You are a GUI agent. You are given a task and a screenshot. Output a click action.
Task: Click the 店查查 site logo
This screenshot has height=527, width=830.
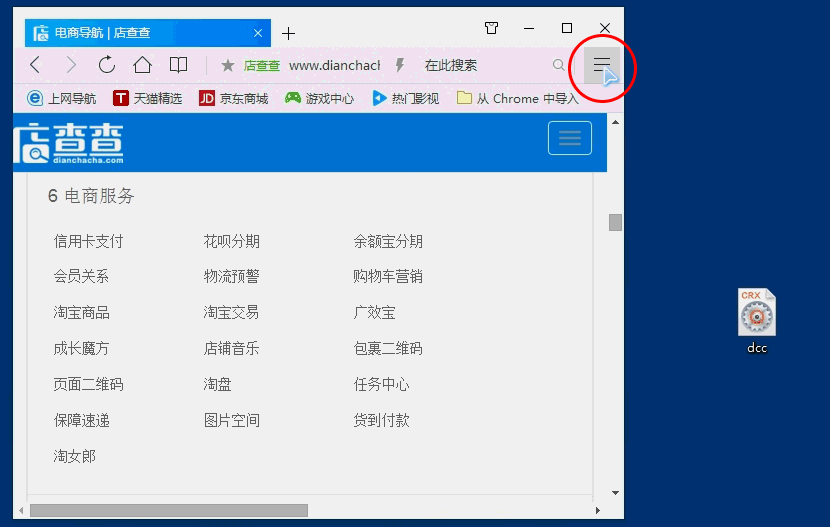pos(69,143)
